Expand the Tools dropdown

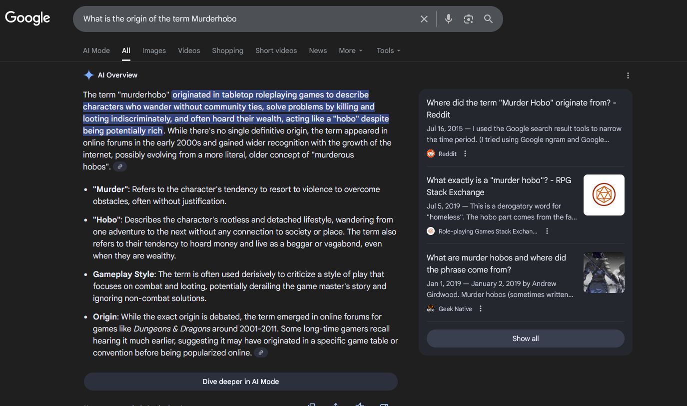(389, 50)
